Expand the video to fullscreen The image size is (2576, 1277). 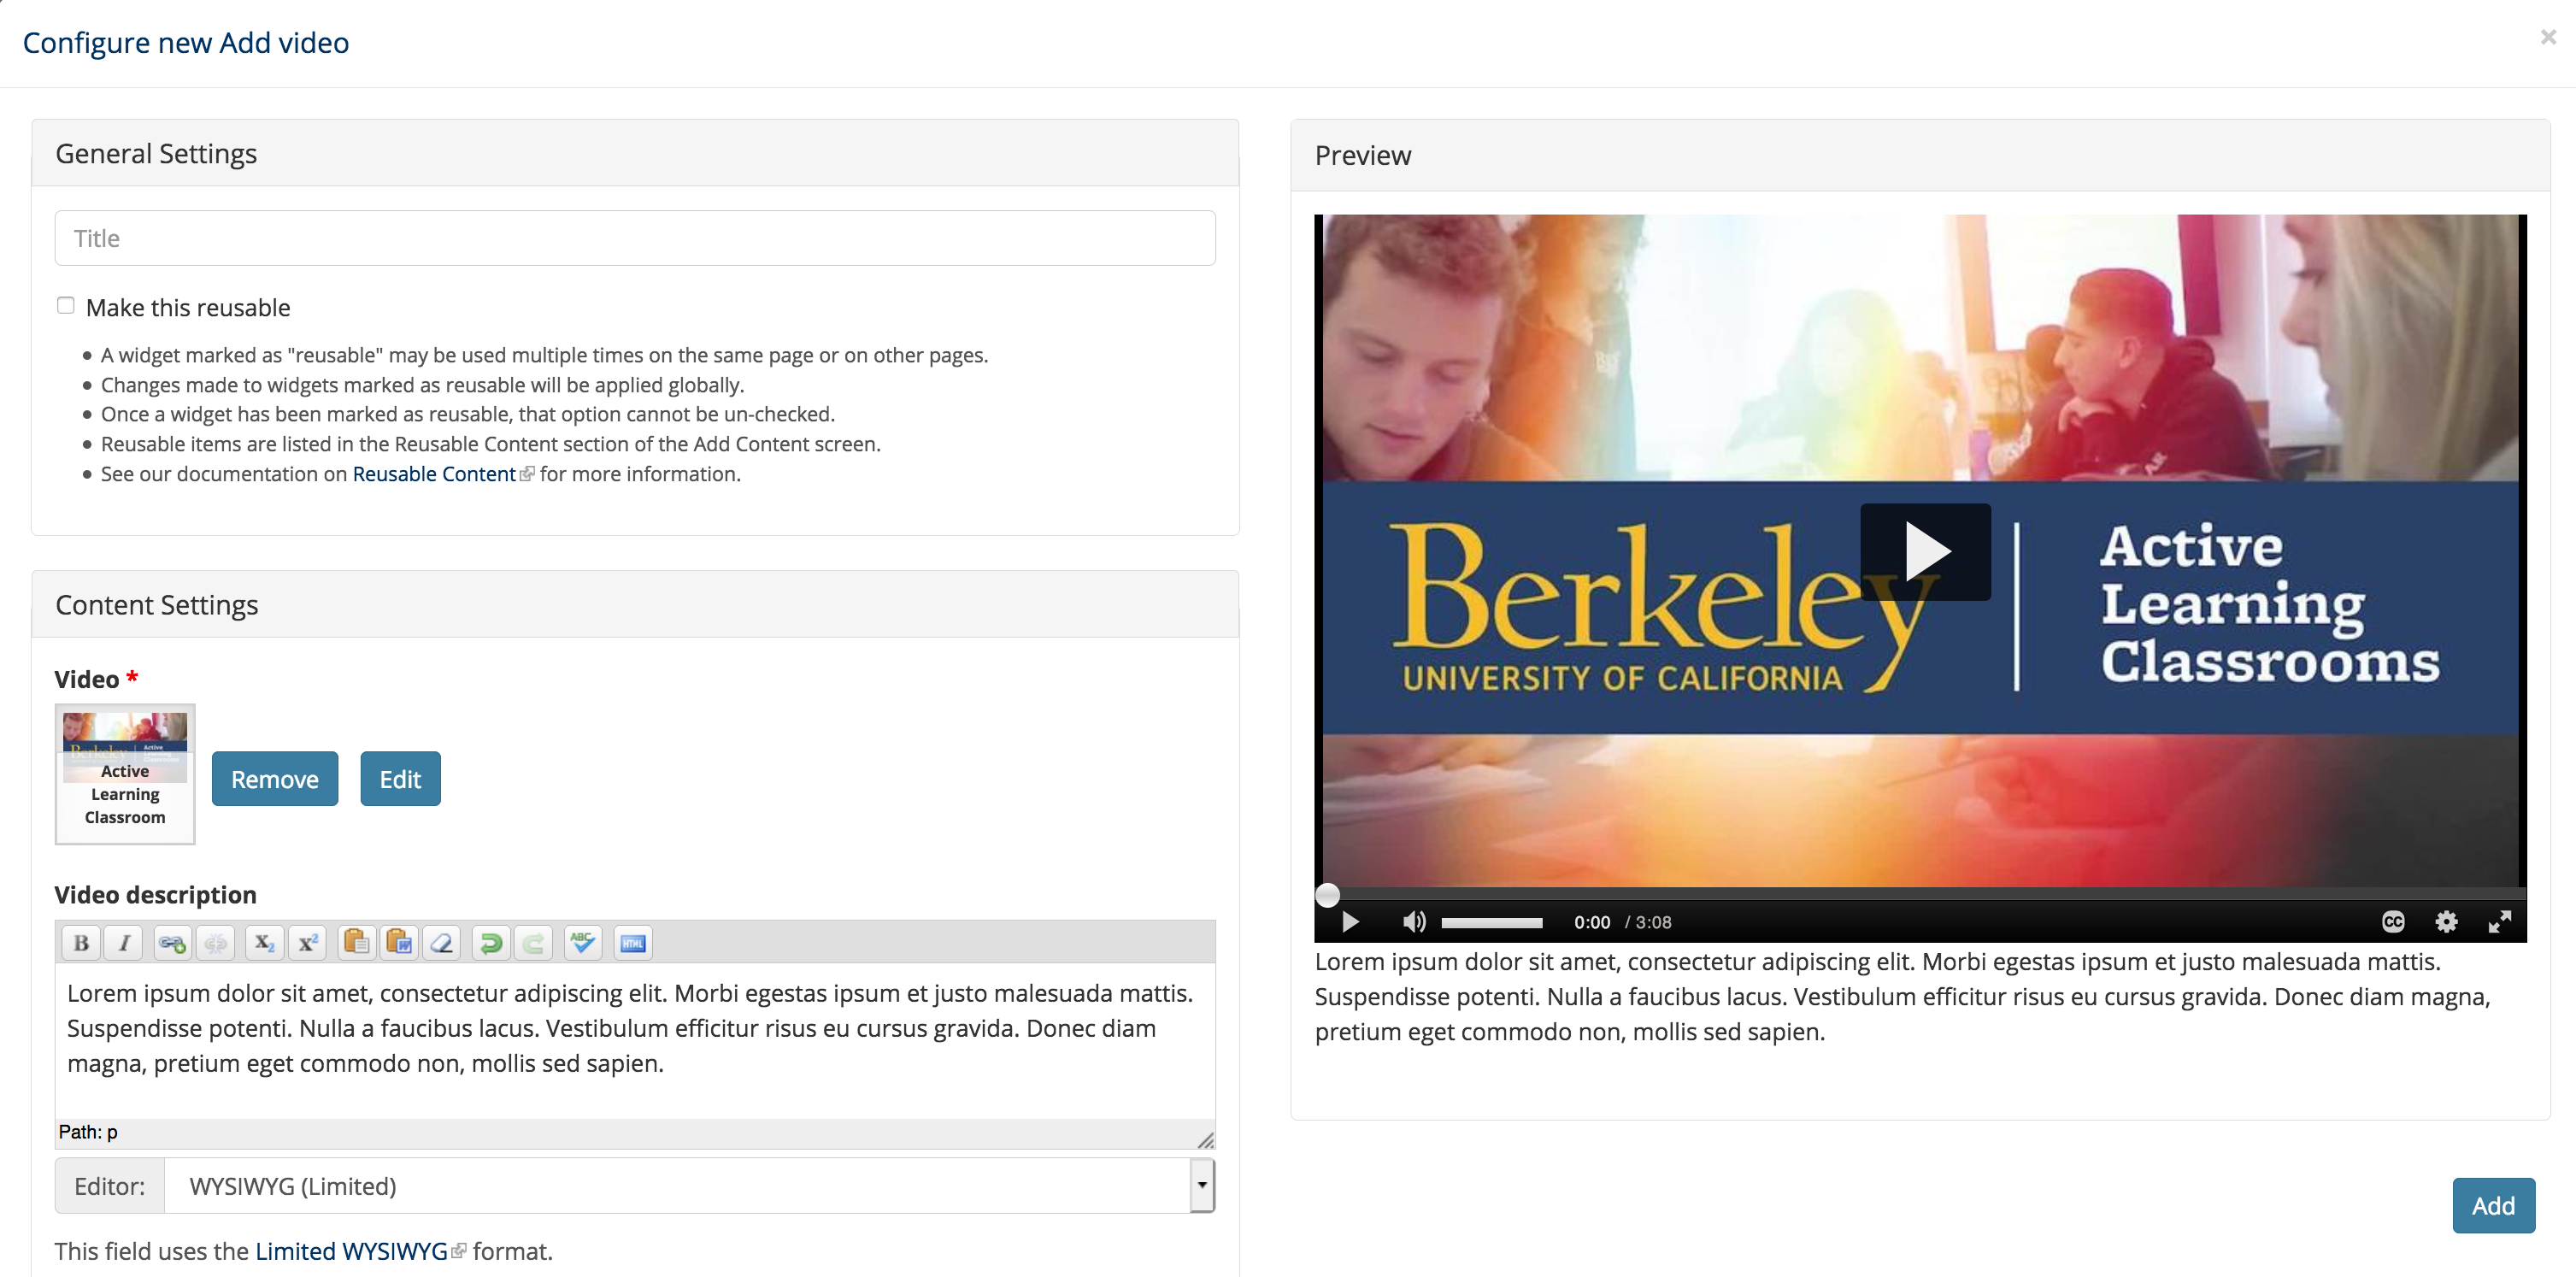point(2500,921)
